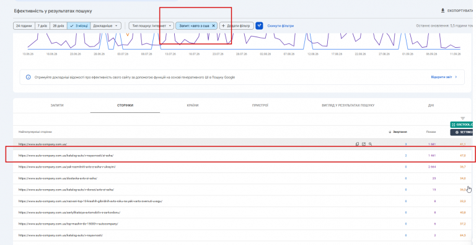Image resolution: width=476 pixels, height=245 pixels.
Task: Open the dark SETTINGS button
Action: [x=461, y=132]
